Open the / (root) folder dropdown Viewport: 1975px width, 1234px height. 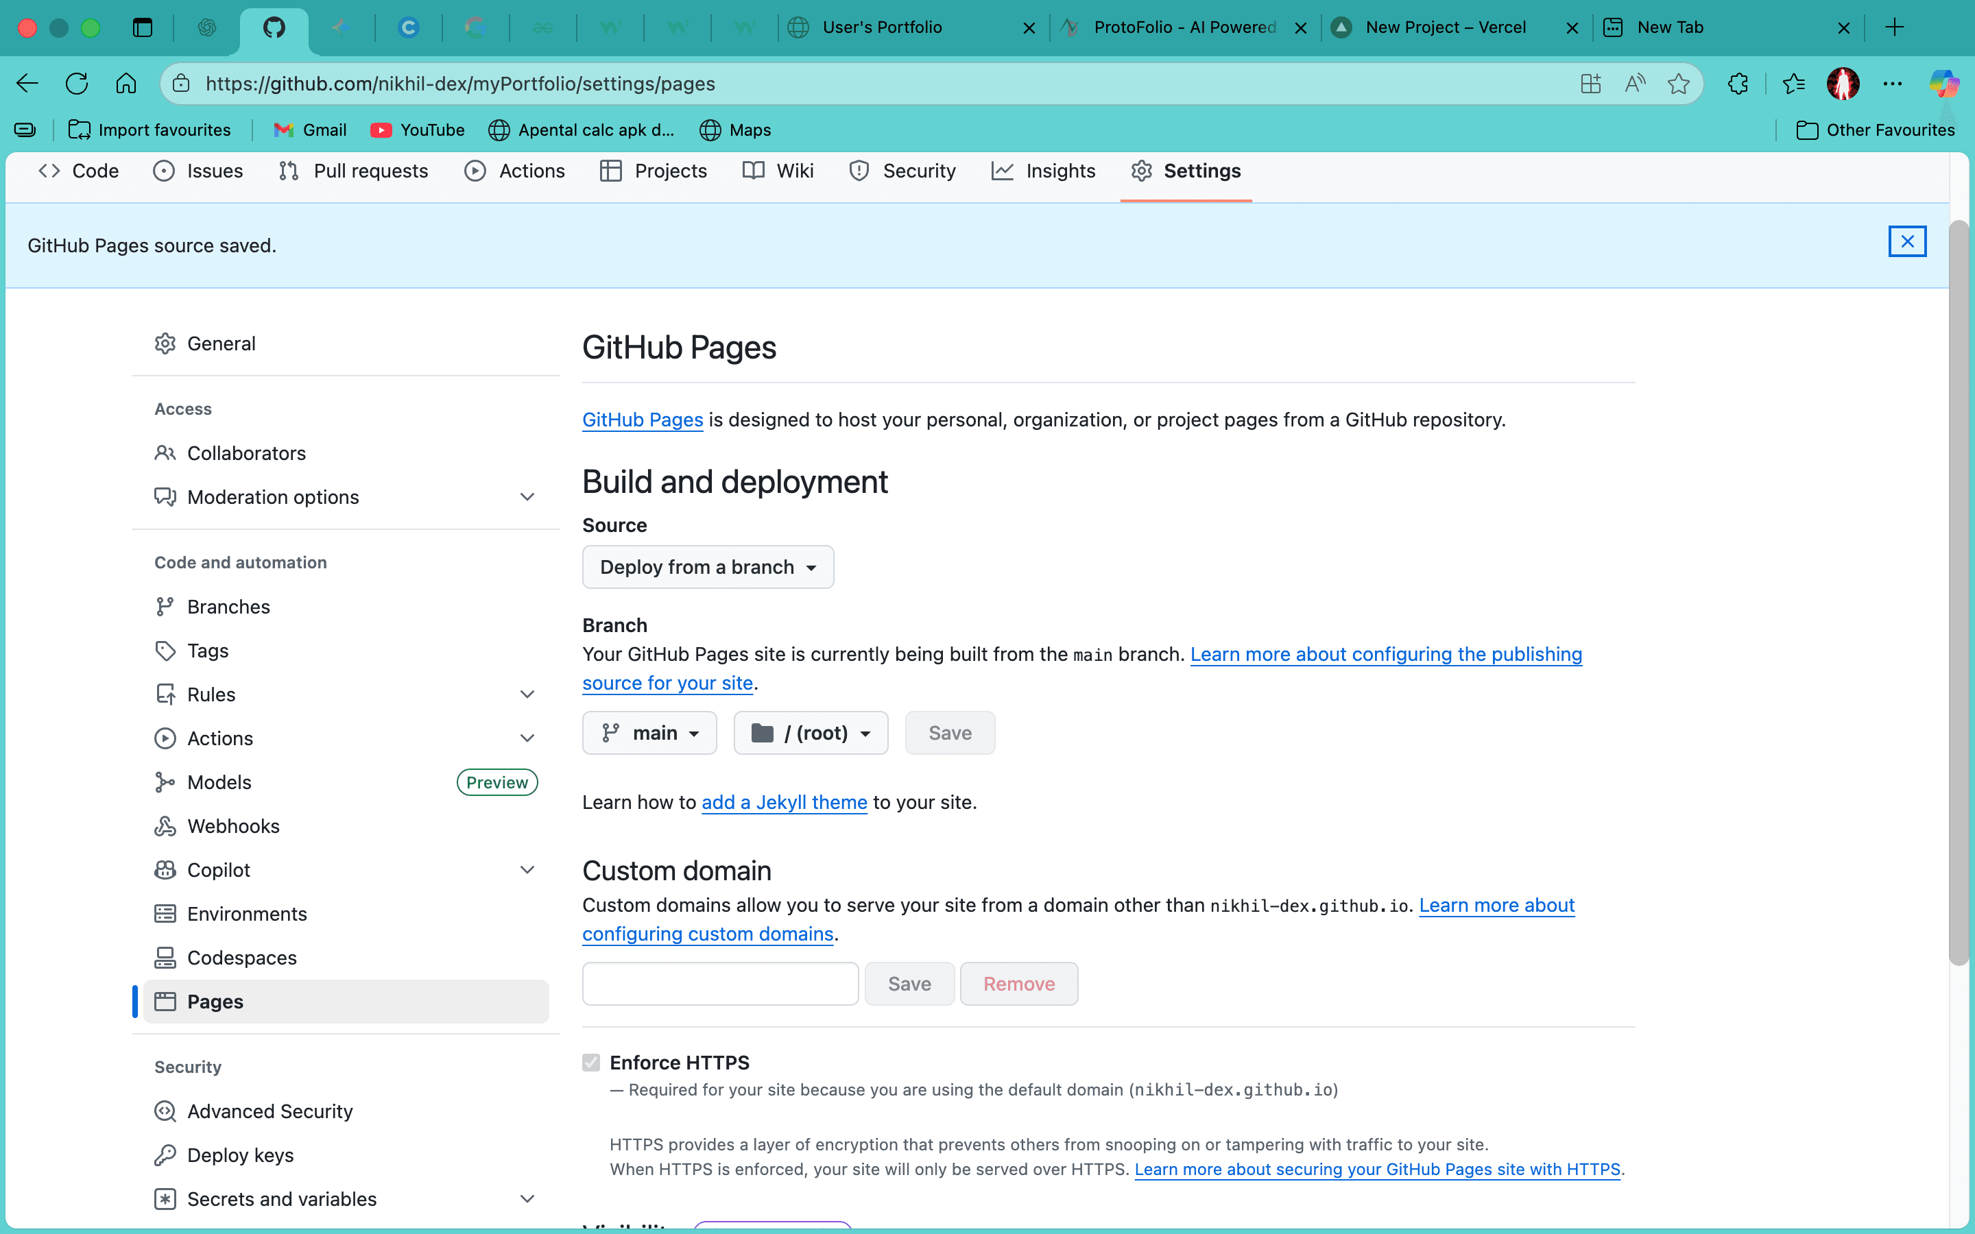click(811, 733)
